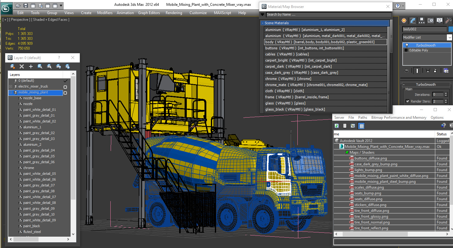Select the glass_black (VRayMtl) material
453x248 pixels.
[x=326, y=109]
